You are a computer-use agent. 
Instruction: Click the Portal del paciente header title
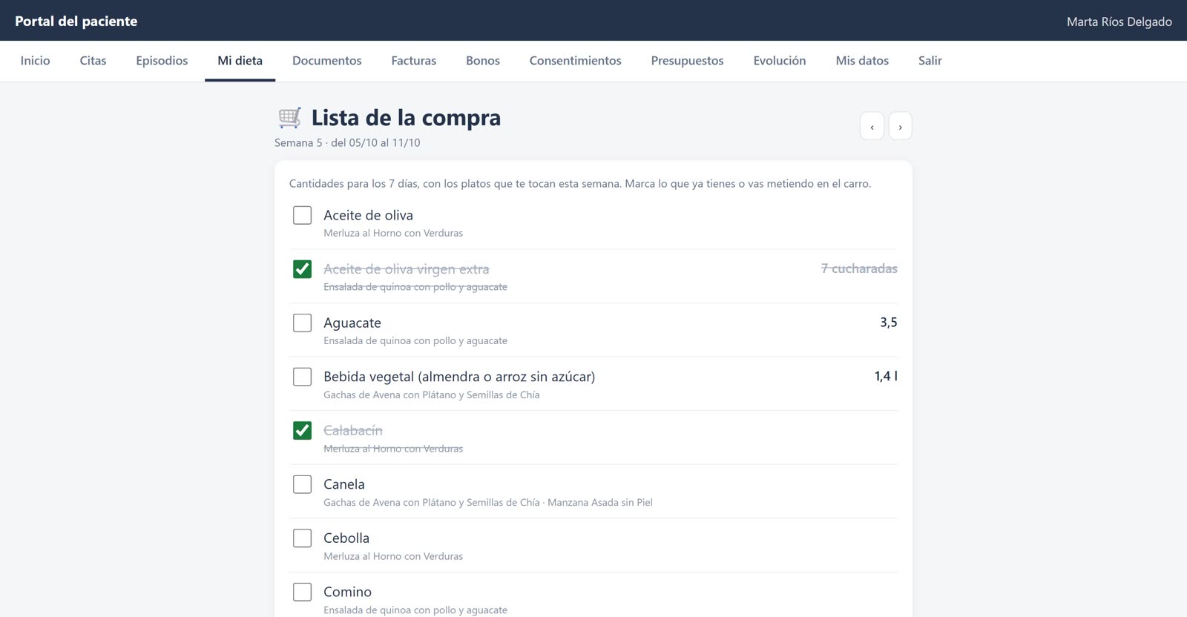click(76, 22)
